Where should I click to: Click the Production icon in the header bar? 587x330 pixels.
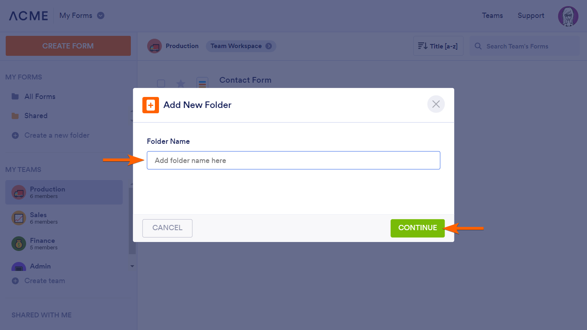(x=154, y=46)
